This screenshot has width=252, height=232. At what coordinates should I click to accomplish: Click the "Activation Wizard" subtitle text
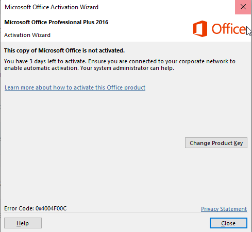tap(27, 35)
